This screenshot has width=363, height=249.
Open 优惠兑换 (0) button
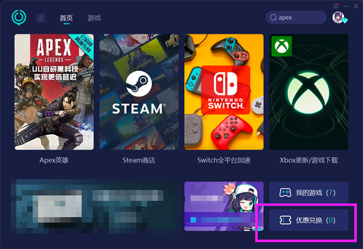click(x=309, y=220)
